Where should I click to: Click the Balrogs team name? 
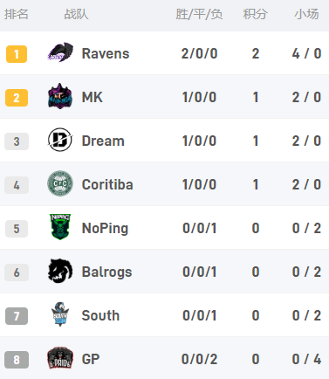click(106, 272)
